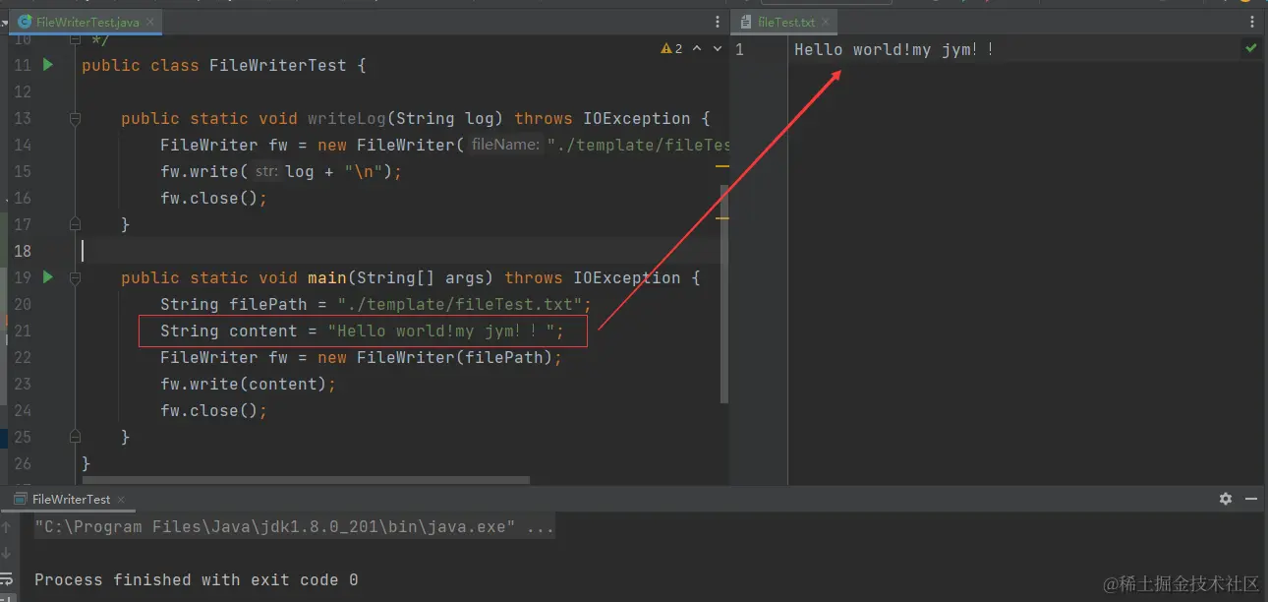This screenshot has height=602, width=1268.
Task: Open right editor tab options three-dot menu
Action: click(1253, 22)
